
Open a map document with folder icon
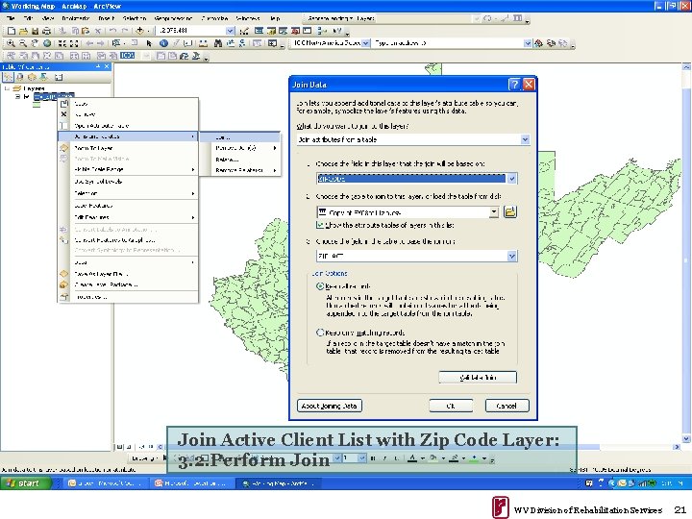click(x=23, y=31)
